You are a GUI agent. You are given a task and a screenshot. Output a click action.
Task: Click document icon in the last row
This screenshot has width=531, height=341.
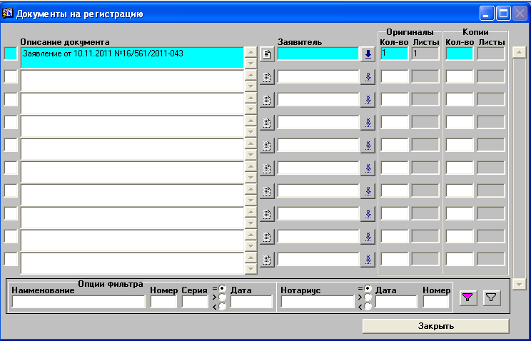pos(267,260)
